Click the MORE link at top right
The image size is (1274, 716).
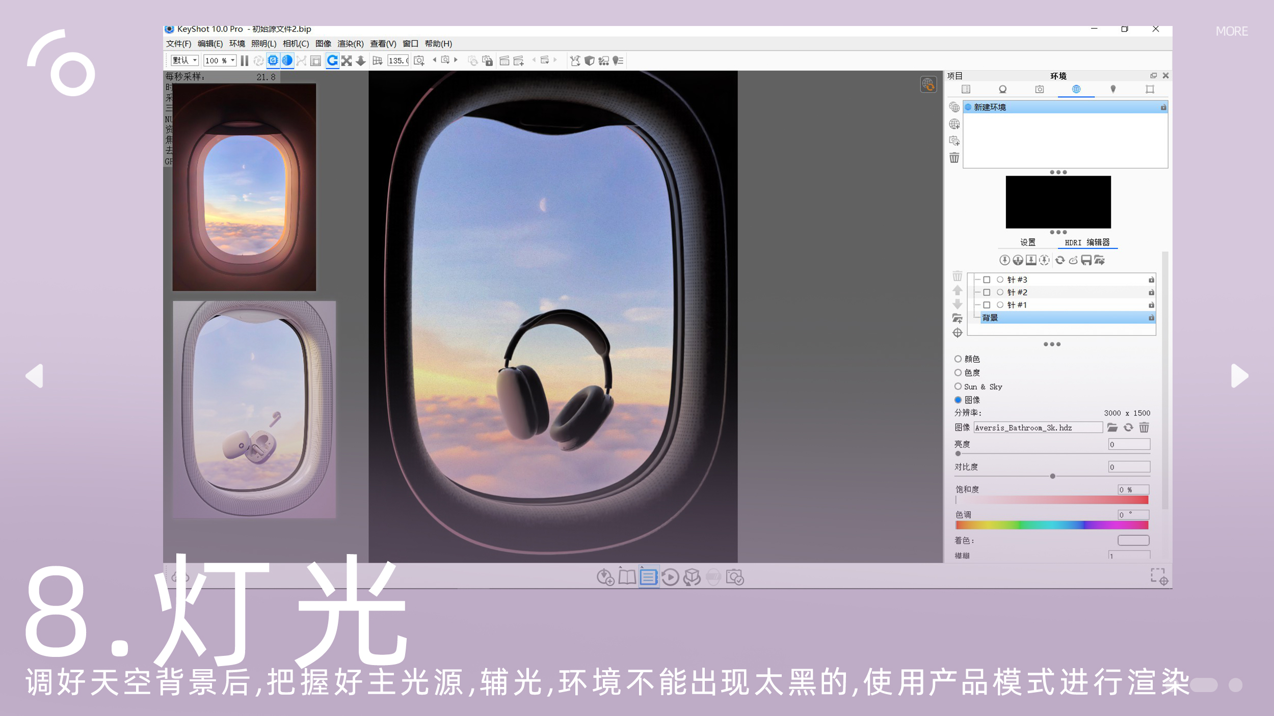(1232, 31)
